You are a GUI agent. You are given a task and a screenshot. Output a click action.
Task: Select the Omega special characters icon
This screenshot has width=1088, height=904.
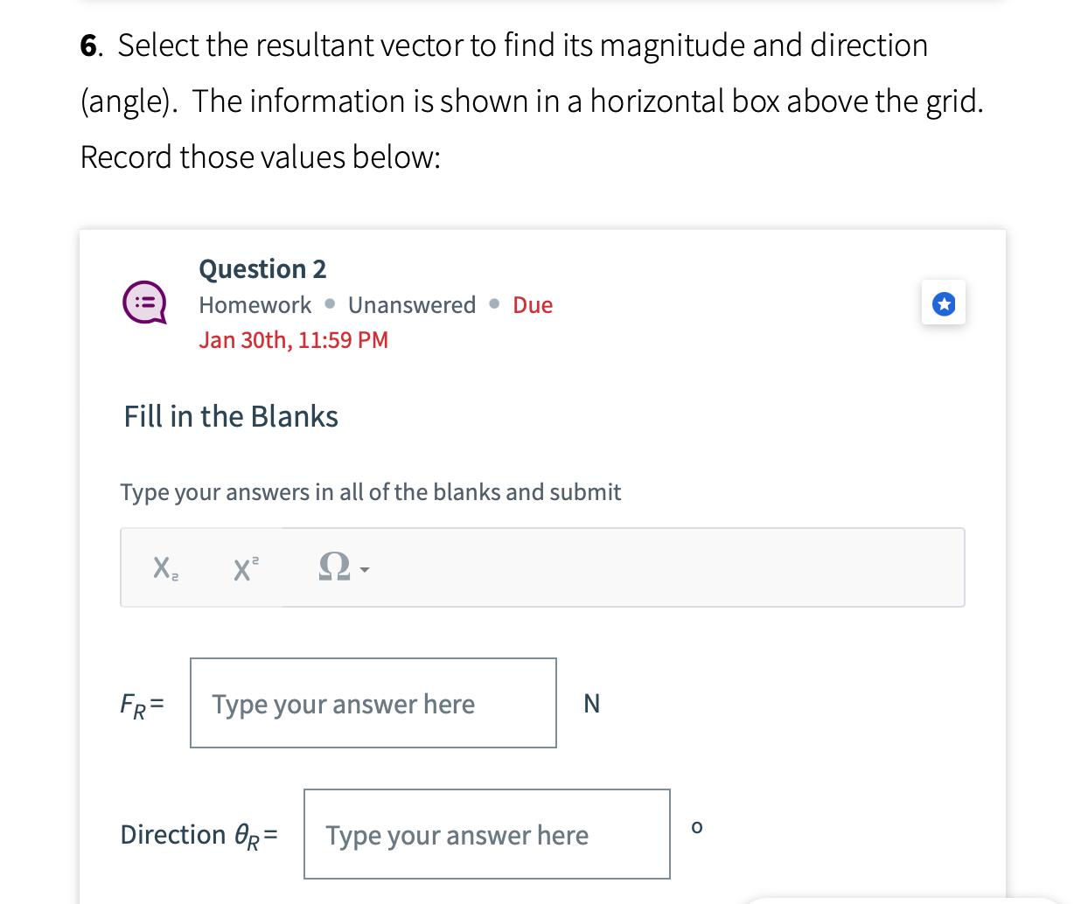335,568
